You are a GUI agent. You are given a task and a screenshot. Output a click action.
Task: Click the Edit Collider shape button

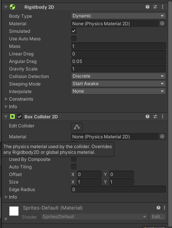tap(77, 127)
